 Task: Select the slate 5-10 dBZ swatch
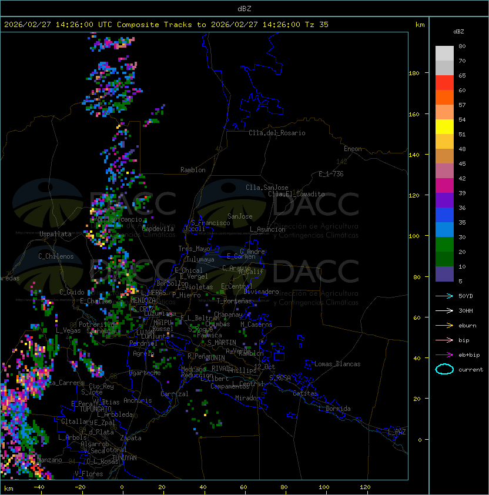coord(444,274)
